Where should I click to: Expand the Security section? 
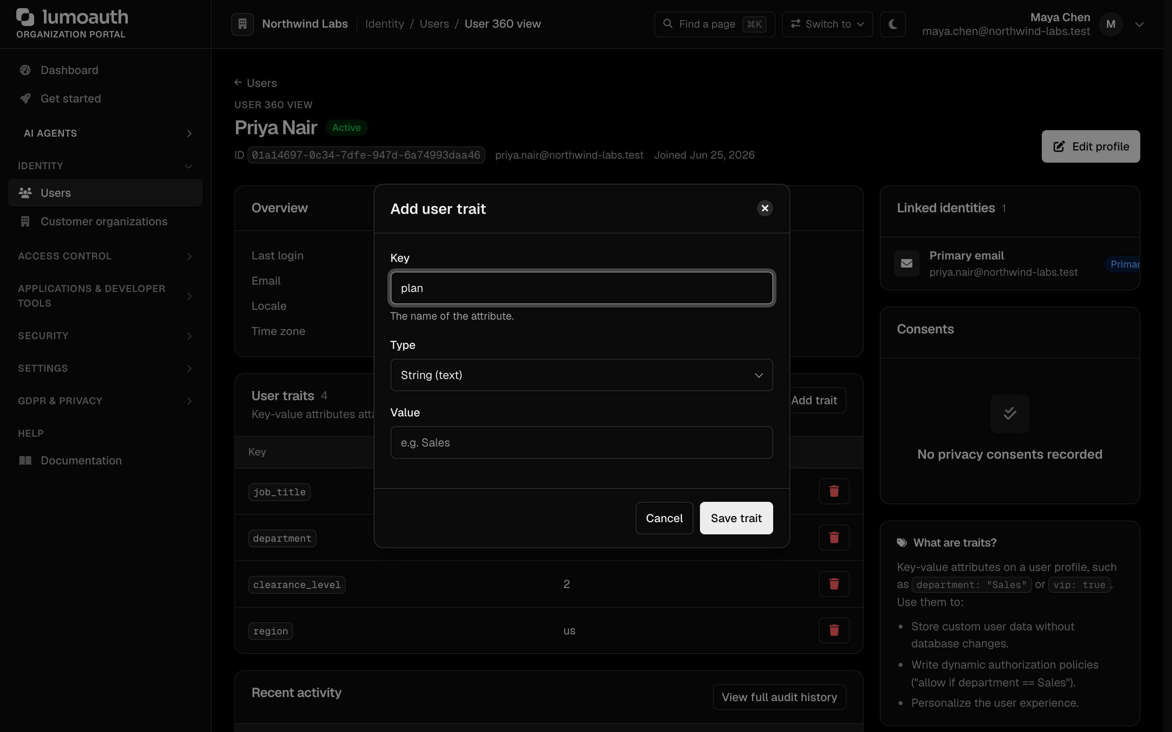click(105, 336)
